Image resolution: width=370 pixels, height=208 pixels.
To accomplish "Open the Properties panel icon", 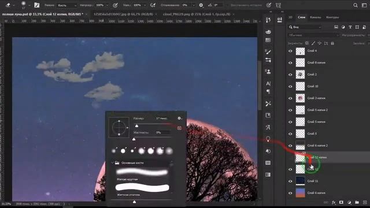I will point(280,20).
